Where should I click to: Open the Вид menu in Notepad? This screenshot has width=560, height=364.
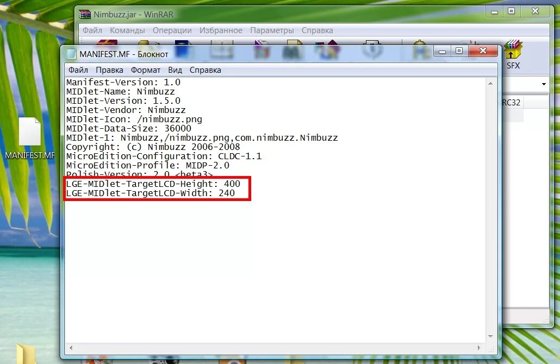click(175, 70)
